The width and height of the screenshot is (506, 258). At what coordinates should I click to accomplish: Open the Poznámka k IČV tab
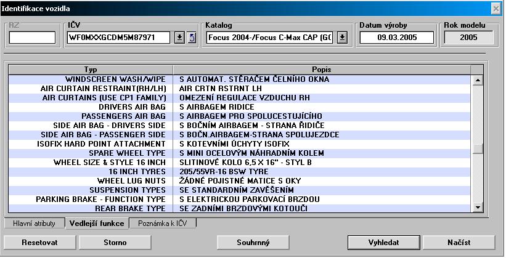click(162, 224)
